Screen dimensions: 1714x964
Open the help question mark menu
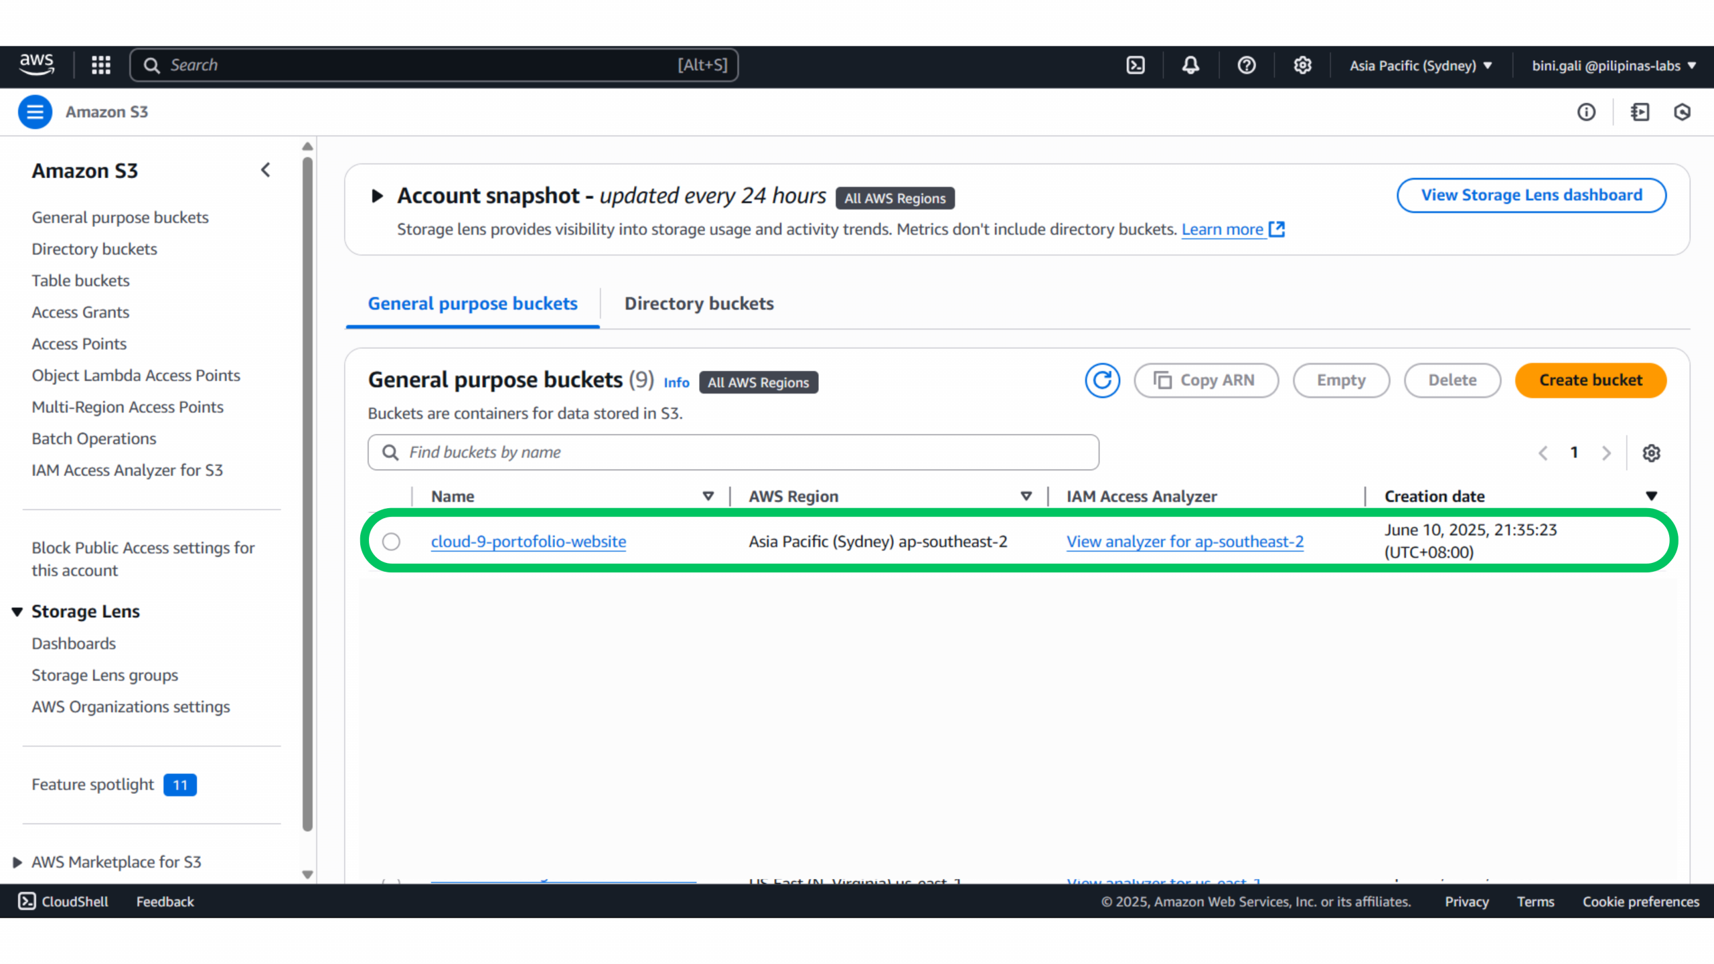1246,65
